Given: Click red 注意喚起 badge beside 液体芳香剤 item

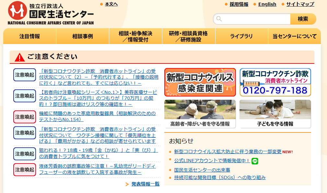Looking at the screenshot, I should click(25, 170).
